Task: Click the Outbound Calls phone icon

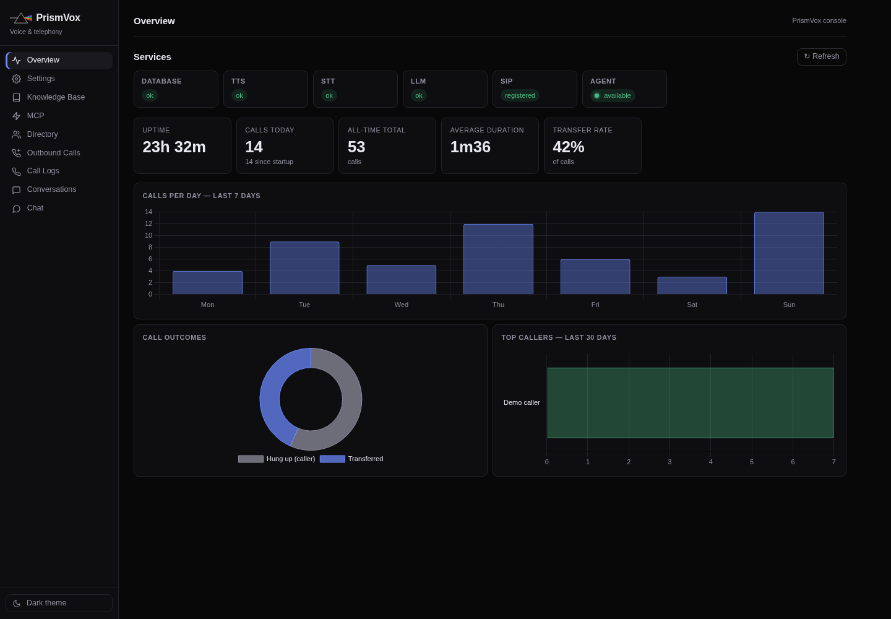Action: coord(16,153)
